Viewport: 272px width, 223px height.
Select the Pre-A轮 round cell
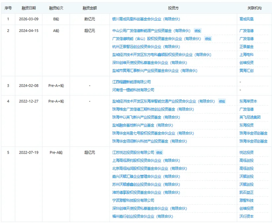click(x=56, y=152)
